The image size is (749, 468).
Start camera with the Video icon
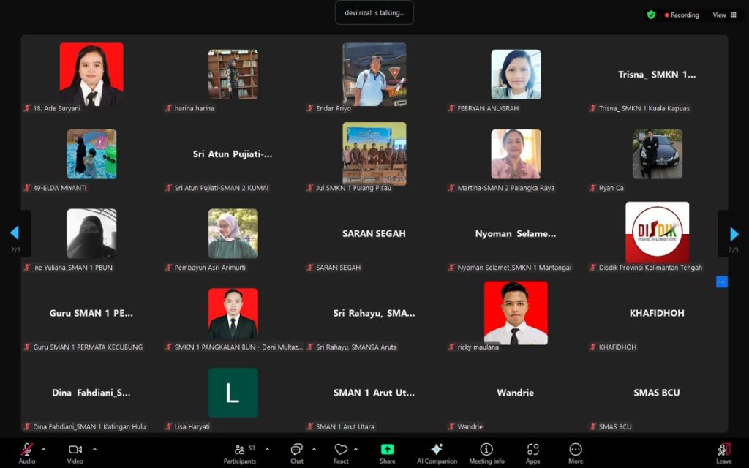point(75,450)
